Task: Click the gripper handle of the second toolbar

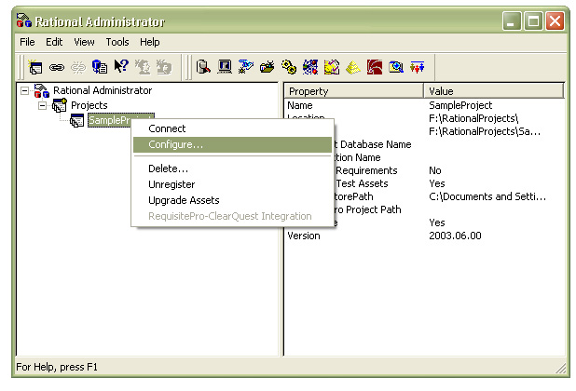Action: coord(188,67)
